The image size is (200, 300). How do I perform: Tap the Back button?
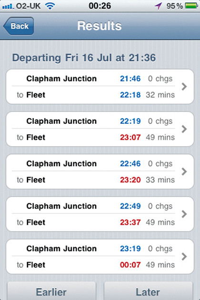19,26
